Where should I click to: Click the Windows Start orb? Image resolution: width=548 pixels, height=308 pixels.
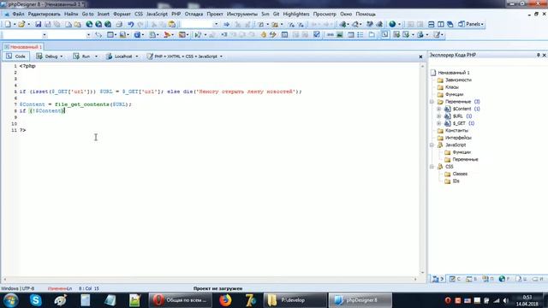(x=11, y=300)
